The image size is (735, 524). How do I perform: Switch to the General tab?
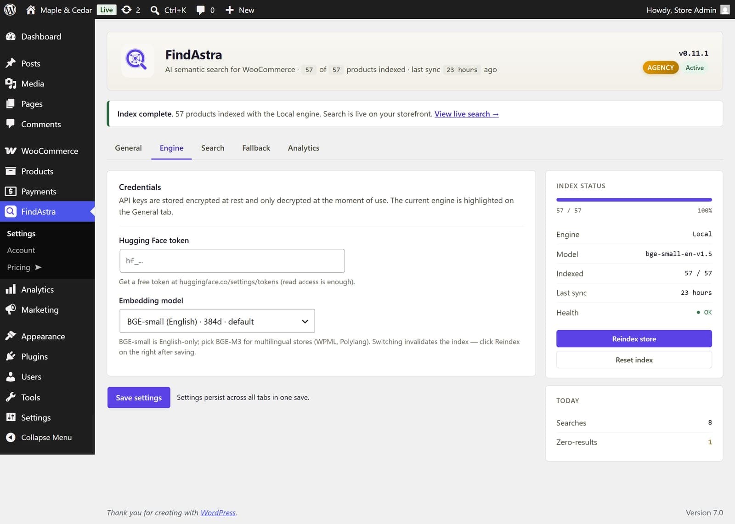pyautogui.click(x=128, y=148)
